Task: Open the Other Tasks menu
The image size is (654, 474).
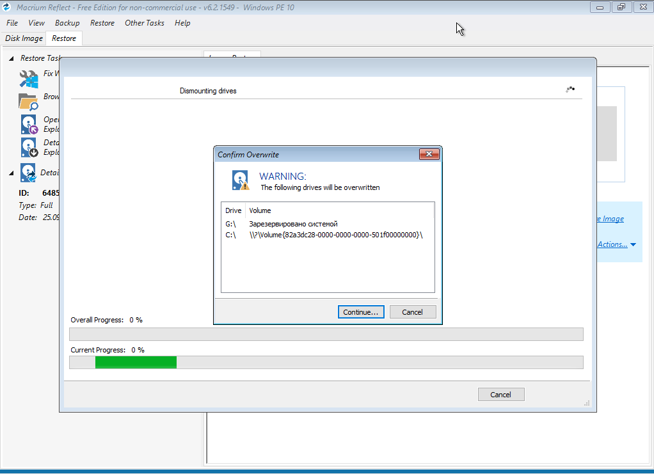Action: [x=145, y=23]
